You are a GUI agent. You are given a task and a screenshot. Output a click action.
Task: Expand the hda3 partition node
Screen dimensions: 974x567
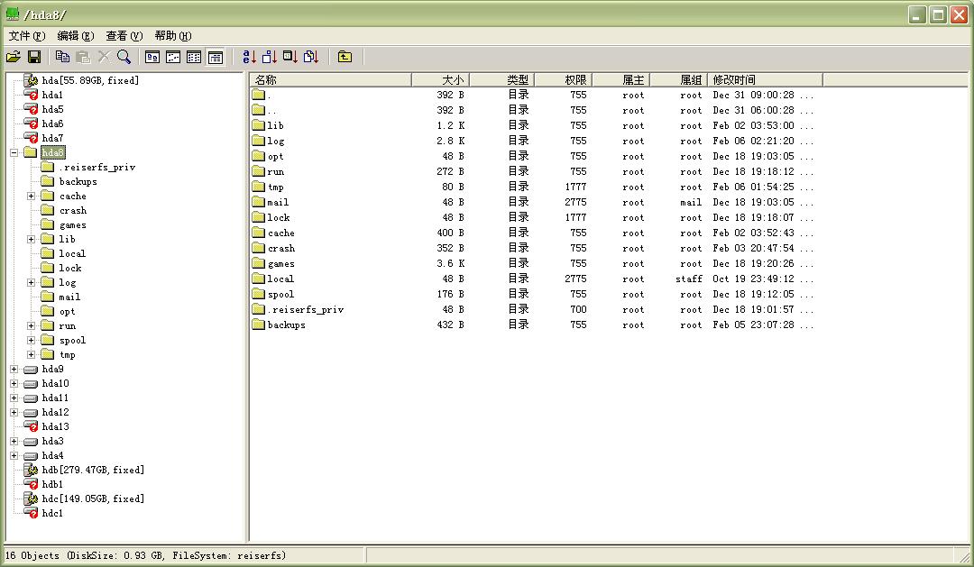click(x=14, y=442)
